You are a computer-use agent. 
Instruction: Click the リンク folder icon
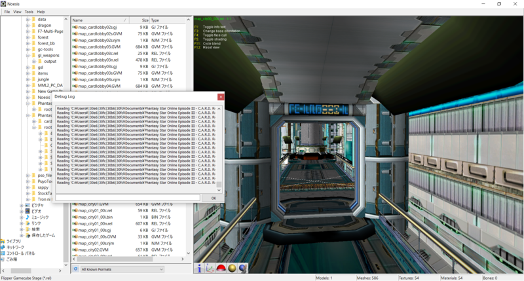28,223
